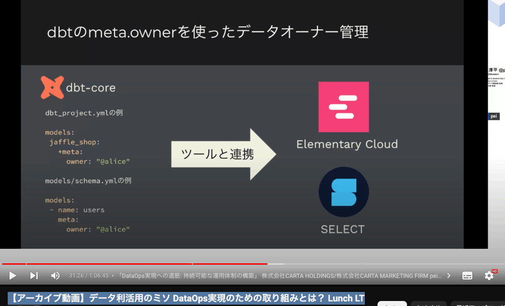Click the 'models/schema.ymlの例' text

(88, 181)
